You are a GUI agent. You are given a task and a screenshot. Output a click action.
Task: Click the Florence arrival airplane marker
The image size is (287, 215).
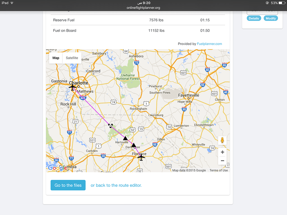pos(141,157)
